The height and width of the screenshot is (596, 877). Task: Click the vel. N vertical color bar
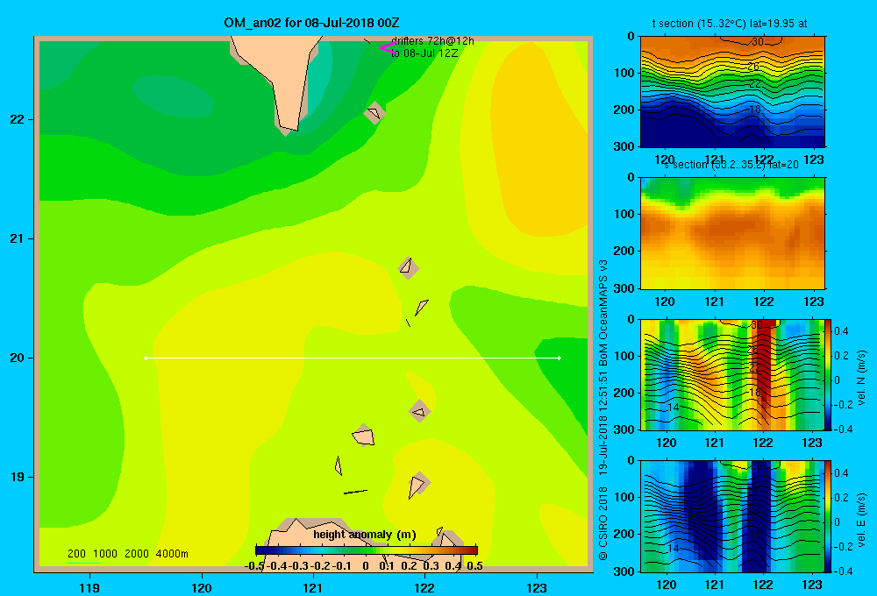point(829,374)
